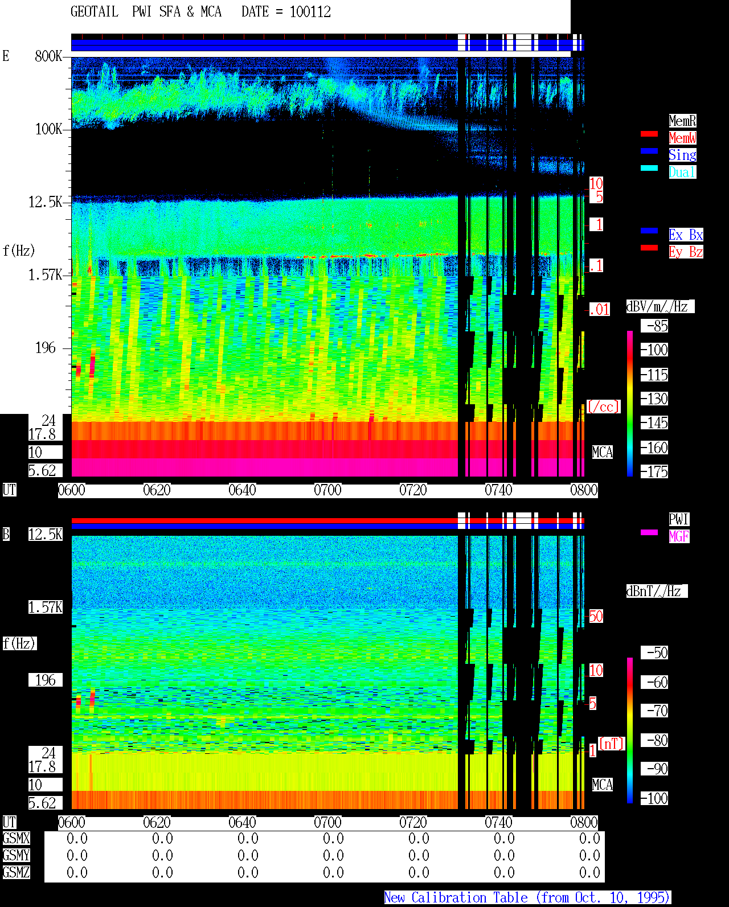Click the blue Sing legend swatch
Viewport: 729px width, 907px height.
[649, 151]
